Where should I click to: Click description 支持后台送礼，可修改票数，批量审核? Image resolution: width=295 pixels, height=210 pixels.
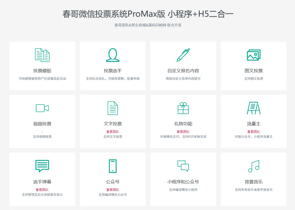pos(113,78)
